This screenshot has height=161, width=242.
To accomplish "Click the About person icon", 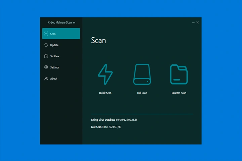I will click(x=46, y=78).
